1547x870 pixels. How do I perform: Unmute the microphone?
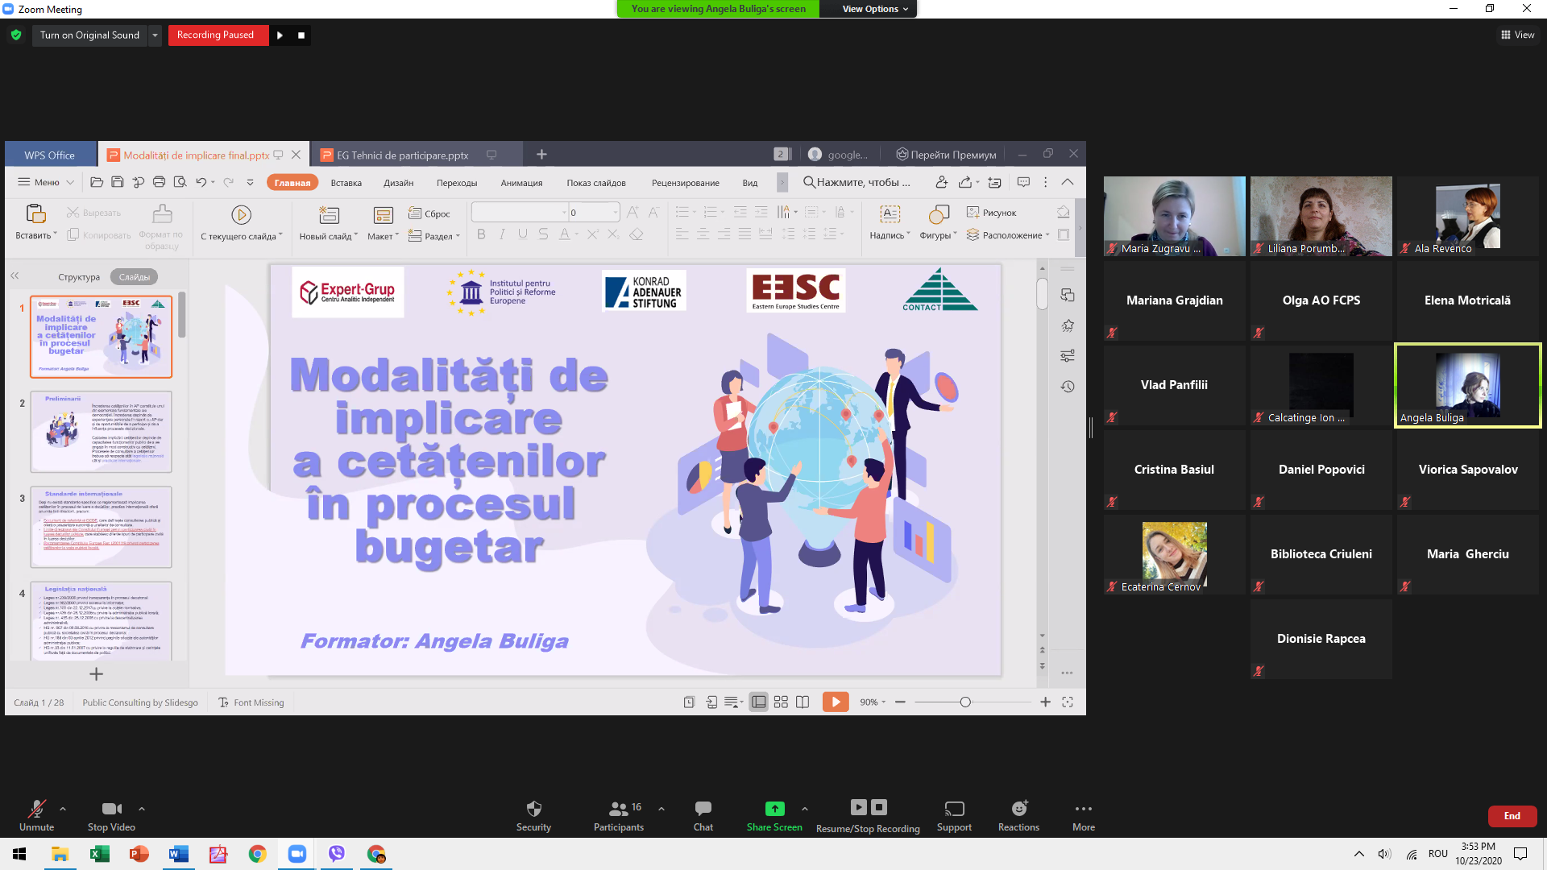[36, 809]
